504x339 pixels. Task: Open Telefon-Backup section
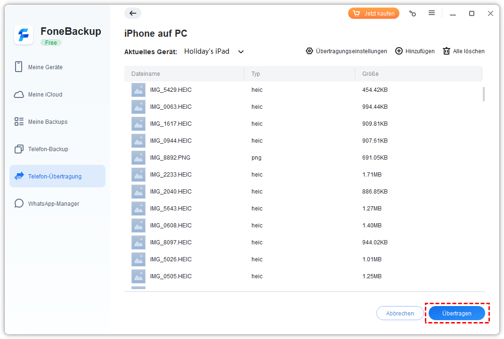[48, 149]
